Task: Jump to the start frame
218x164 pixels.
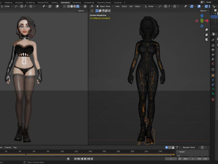Action: [x=75, y=159]
